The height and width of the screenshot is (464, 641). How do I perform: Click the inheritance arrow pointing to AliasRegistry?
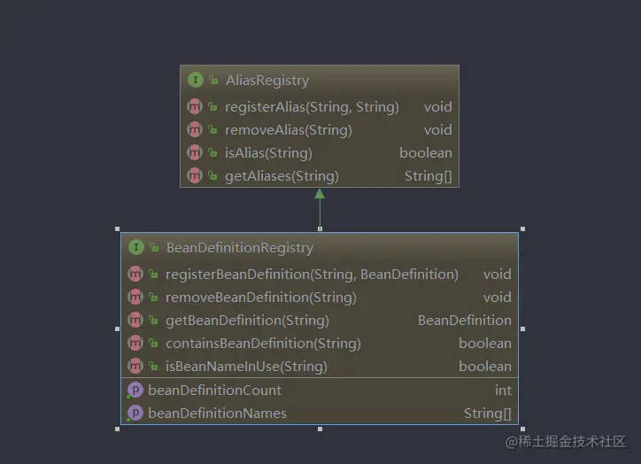(320, 208)
